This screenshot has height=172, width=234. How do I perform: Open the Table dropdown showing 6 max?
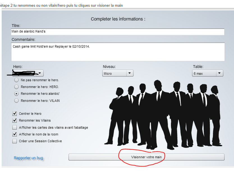(208, 73)
